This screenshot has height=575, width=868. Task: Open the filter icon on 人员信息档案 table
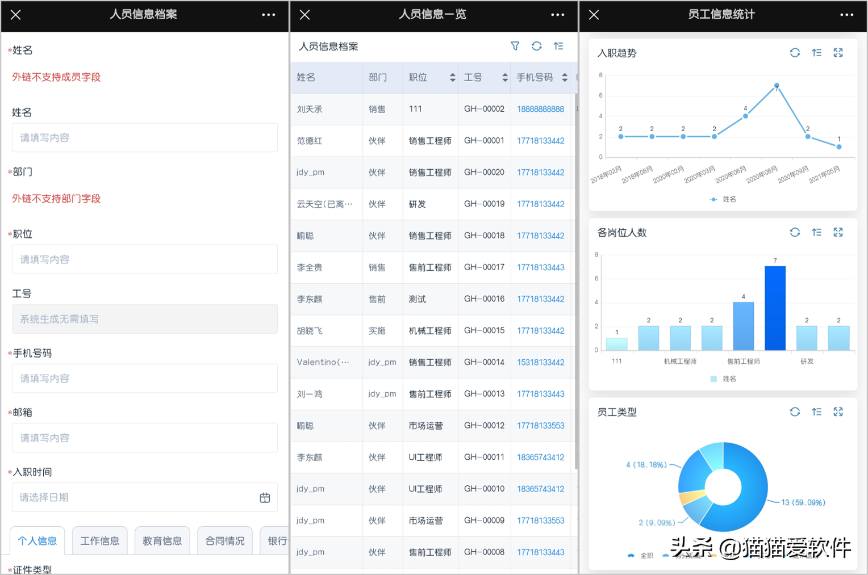pyautogui.click(x=515, y=46)
